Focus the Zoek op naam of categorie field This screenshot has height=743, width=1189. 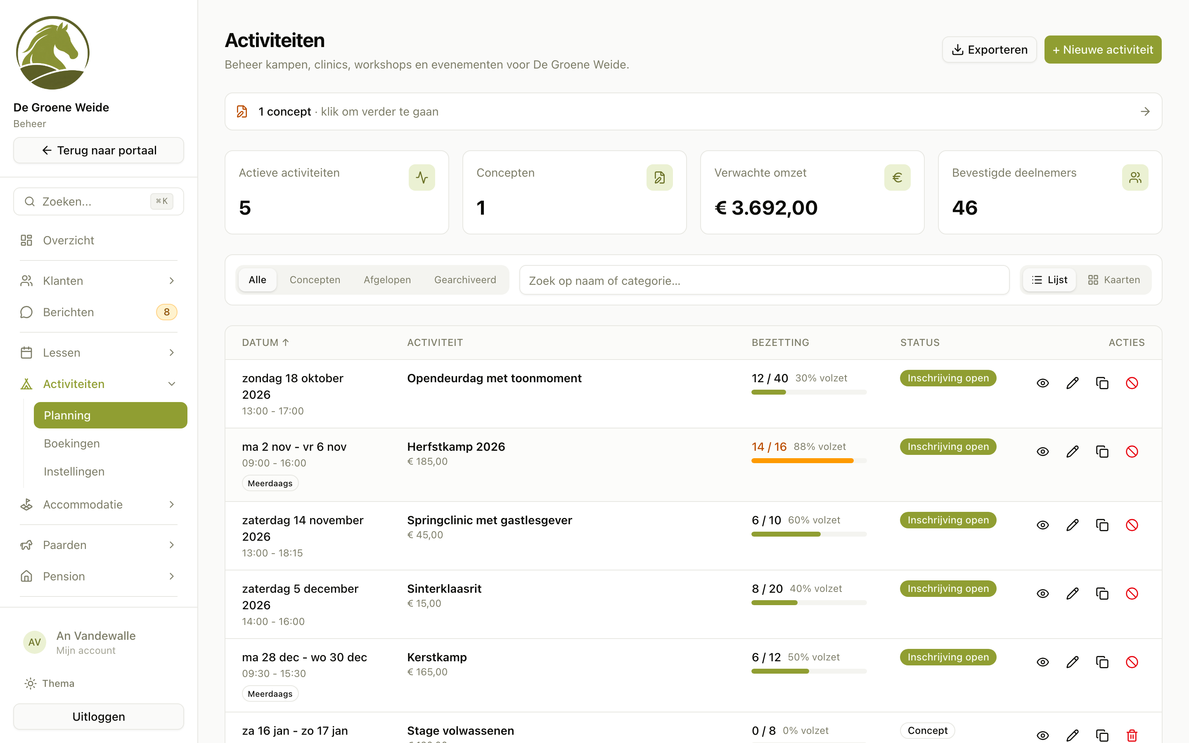765,280
